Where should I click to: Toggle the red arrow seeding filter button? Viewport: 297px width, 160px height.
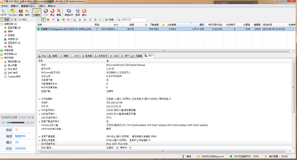48,19
